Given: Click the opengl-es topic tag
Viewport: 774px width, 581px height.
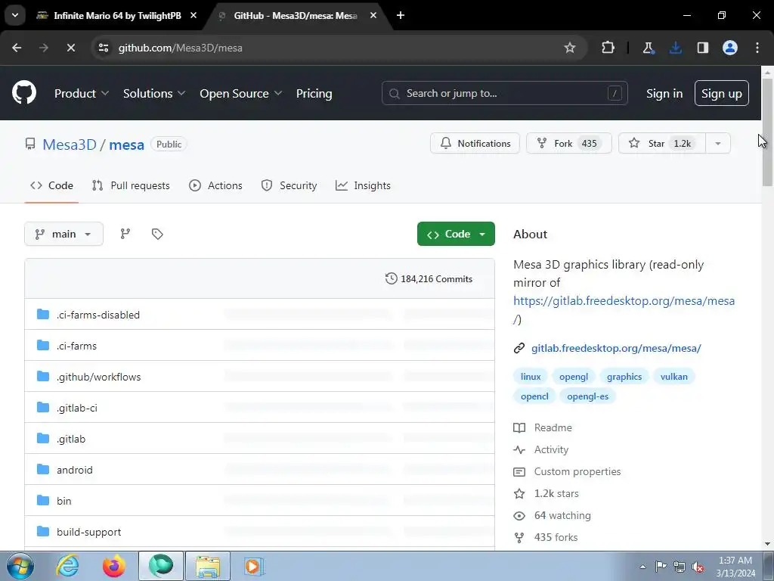Looking at the screenshot, I should coord(587,396).
